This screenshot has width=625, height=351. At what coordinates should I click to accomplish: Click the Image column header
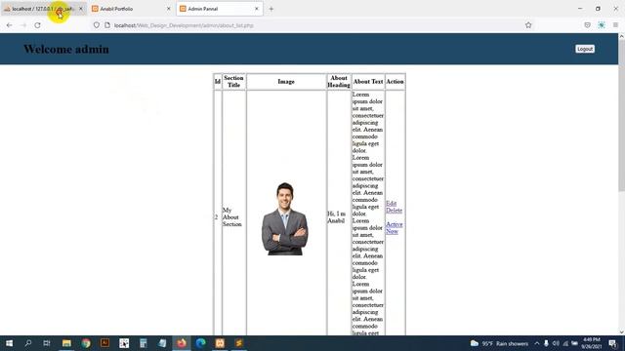pyautogui.click(x=286, y=82)
